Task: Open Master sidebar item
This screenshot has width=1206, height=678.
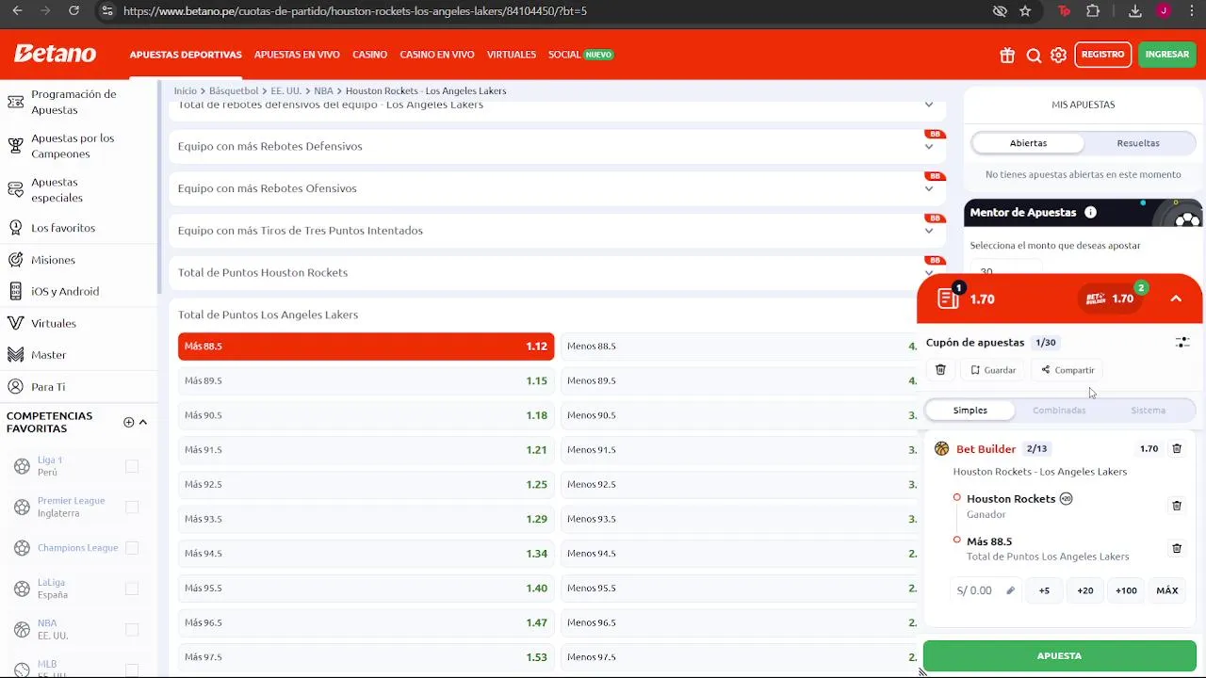Action: (48, 355)
